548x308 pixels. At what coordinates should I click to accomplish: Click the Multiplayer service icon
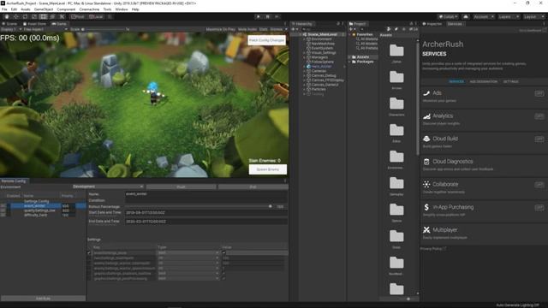click(426, 230)
